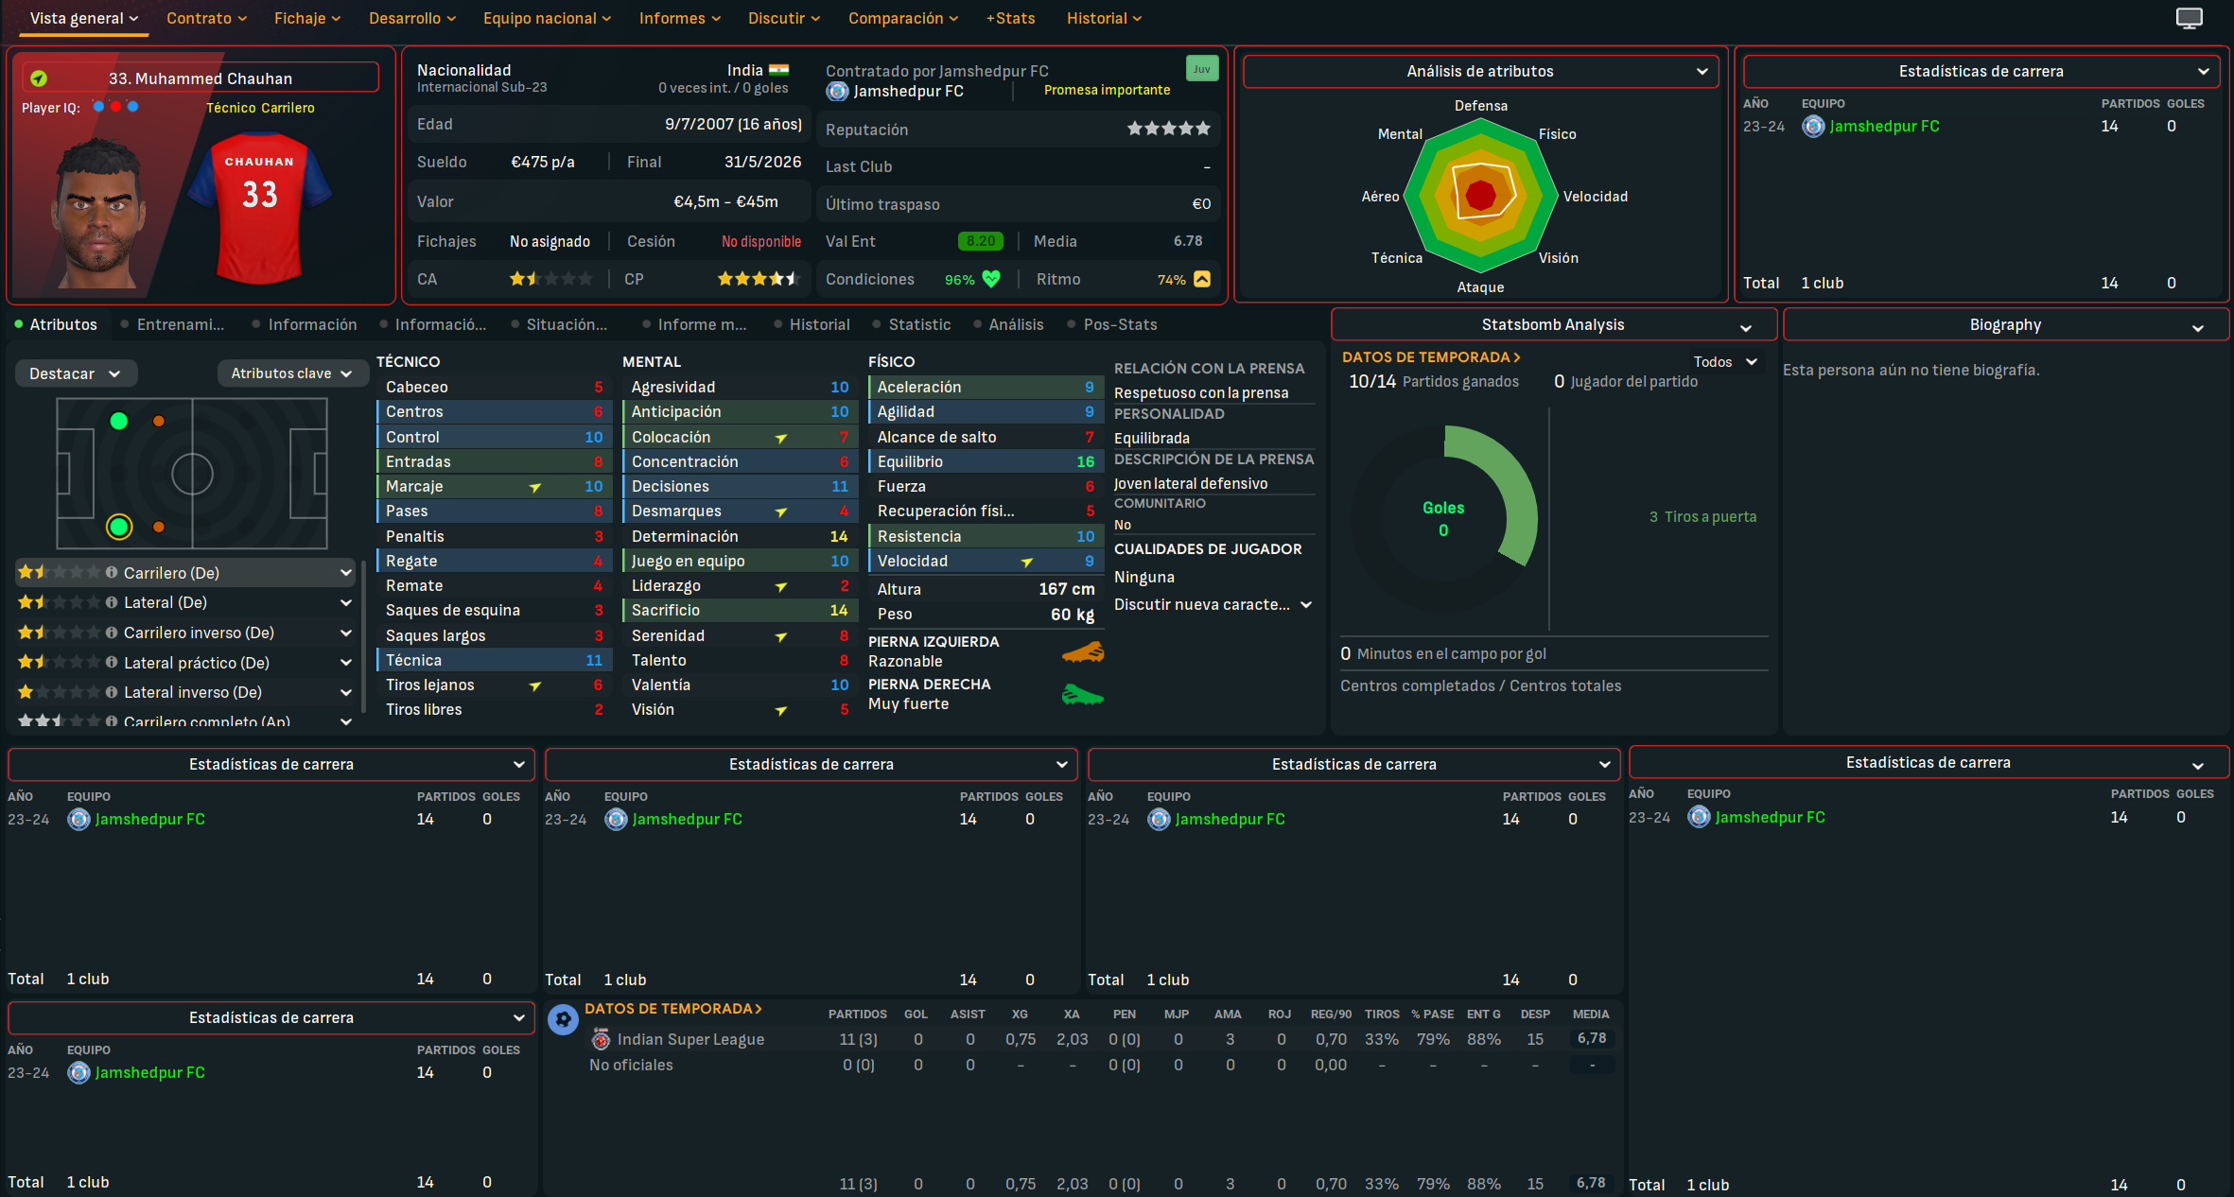The height and width of the screenshot is (1197, 2234).
Task: Select the Statistic tab
Action: point(912,324)
